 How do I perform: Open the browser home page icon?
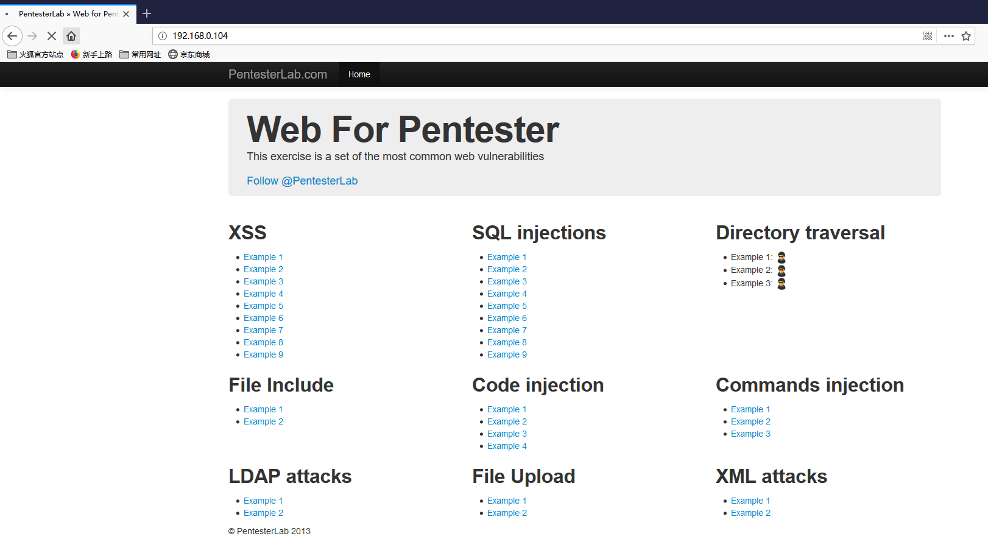pos(71,36)
